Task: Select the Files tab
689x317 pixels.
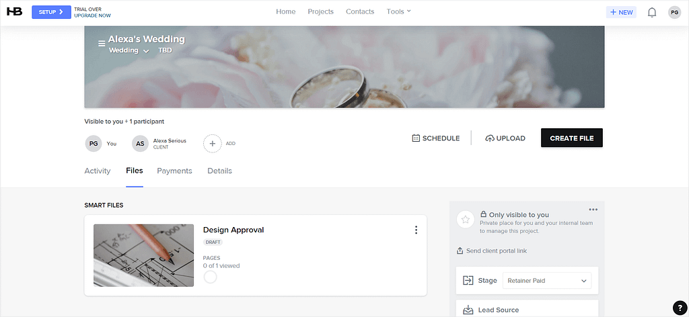Action: (135, 171)
